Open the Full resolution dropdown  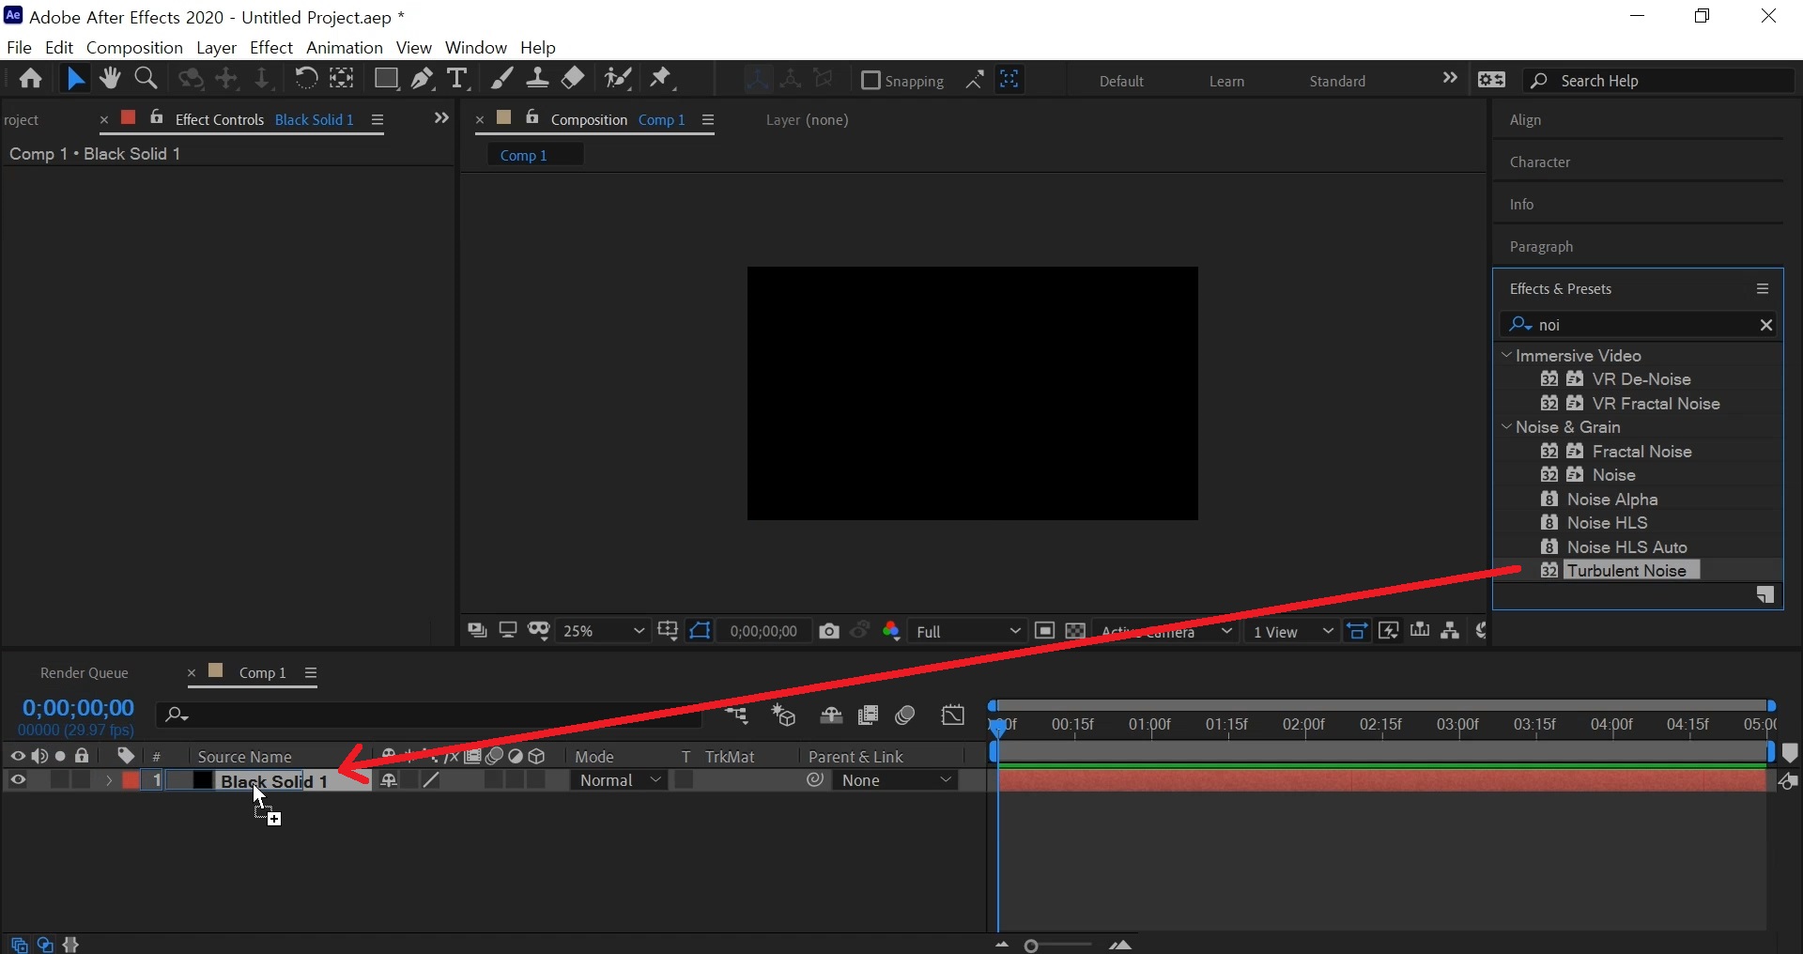[968, 631]
